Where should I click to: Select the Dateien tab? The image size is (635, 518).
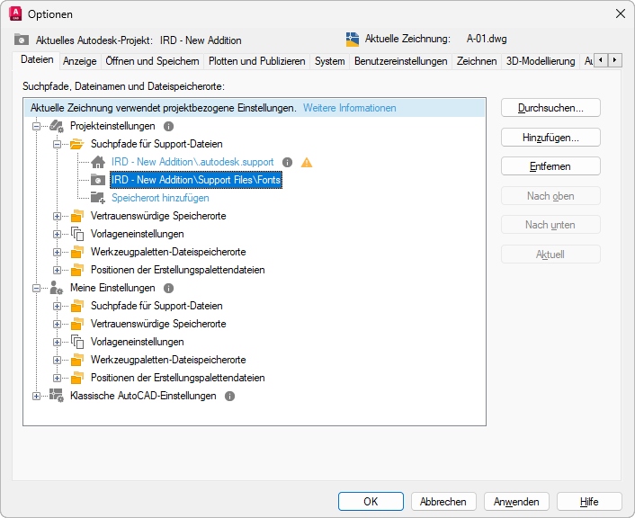point(37,60)
